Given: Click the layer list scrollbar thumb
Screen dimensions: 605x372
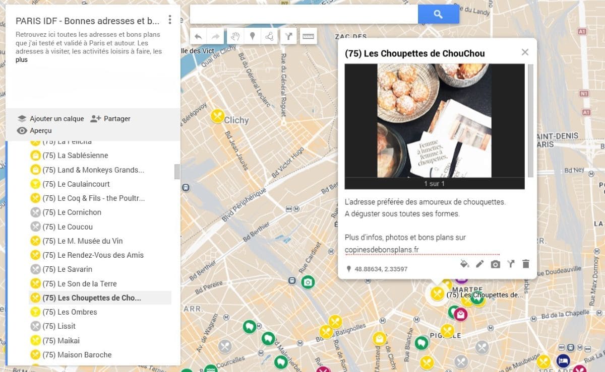Looking at the screenshot, I should [x=177, y=172].
